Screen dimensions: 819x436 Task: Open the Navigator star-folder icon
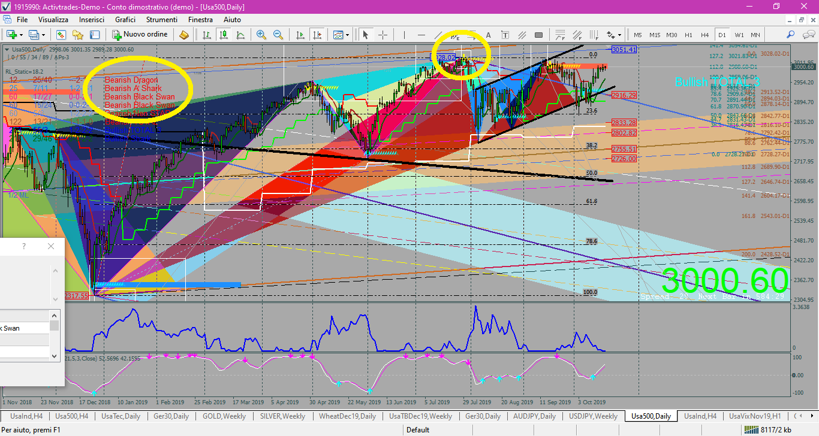click(78, 35)
